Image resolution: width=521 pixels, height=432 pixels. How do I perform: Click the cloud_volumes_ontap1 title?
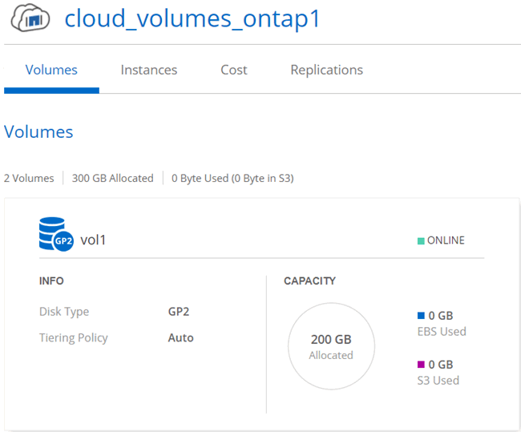[x=192, y=18]
